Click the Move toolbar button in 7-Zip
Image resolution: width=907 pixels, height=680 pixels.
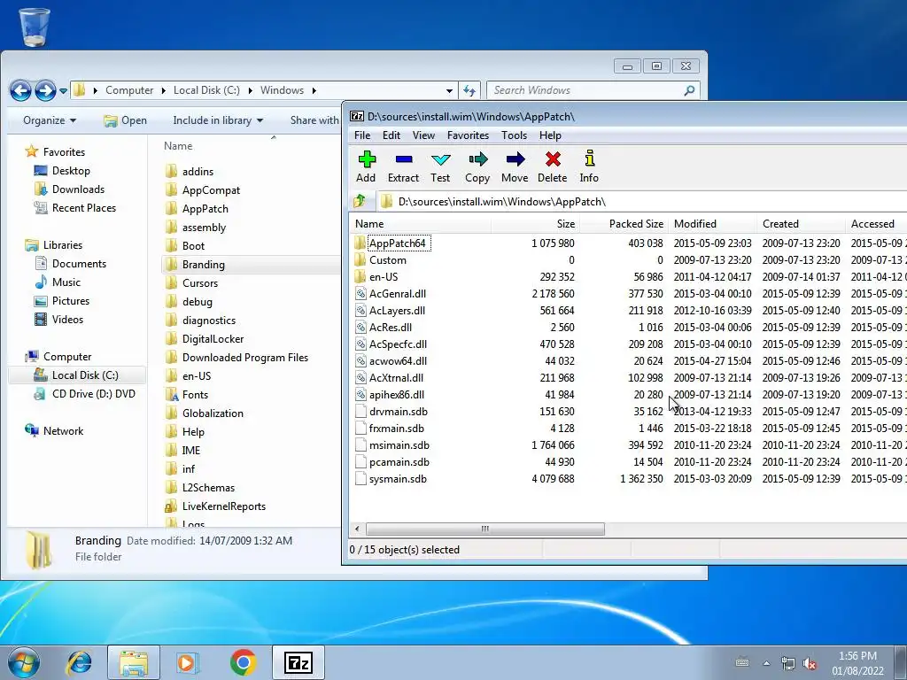[x=515, y=167]
